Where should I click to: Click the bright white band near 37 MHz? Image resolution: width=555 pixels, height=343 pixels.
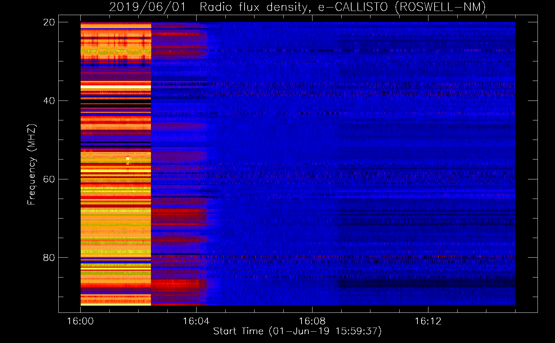[116, 87]
